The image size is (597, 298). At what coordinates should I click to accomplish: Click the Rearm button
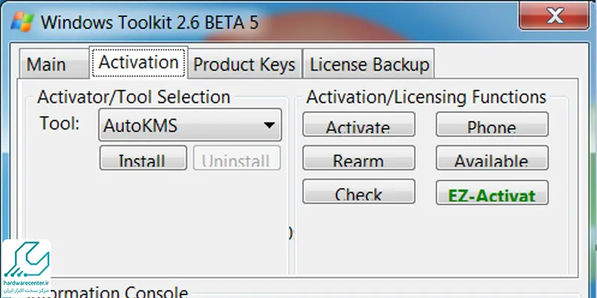(x=359, y=158)
